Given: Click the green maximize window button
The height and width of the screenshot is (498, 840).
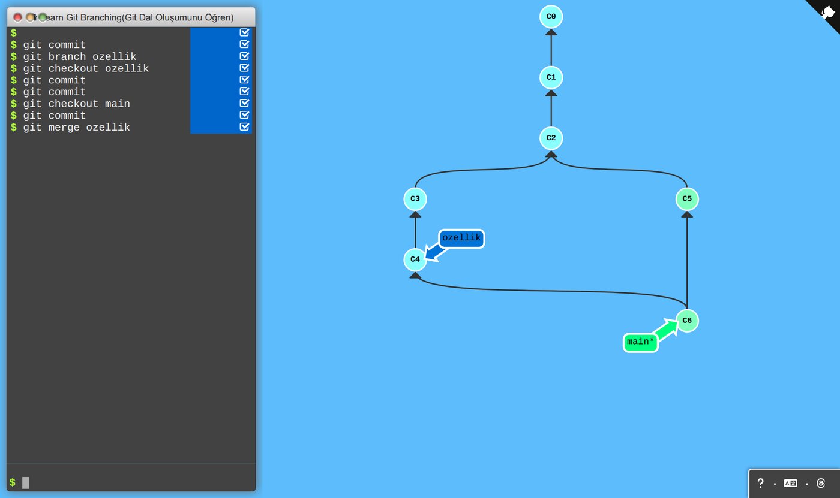Looking at the screenshot, I should pyautogui.click(x=43, y=17).
